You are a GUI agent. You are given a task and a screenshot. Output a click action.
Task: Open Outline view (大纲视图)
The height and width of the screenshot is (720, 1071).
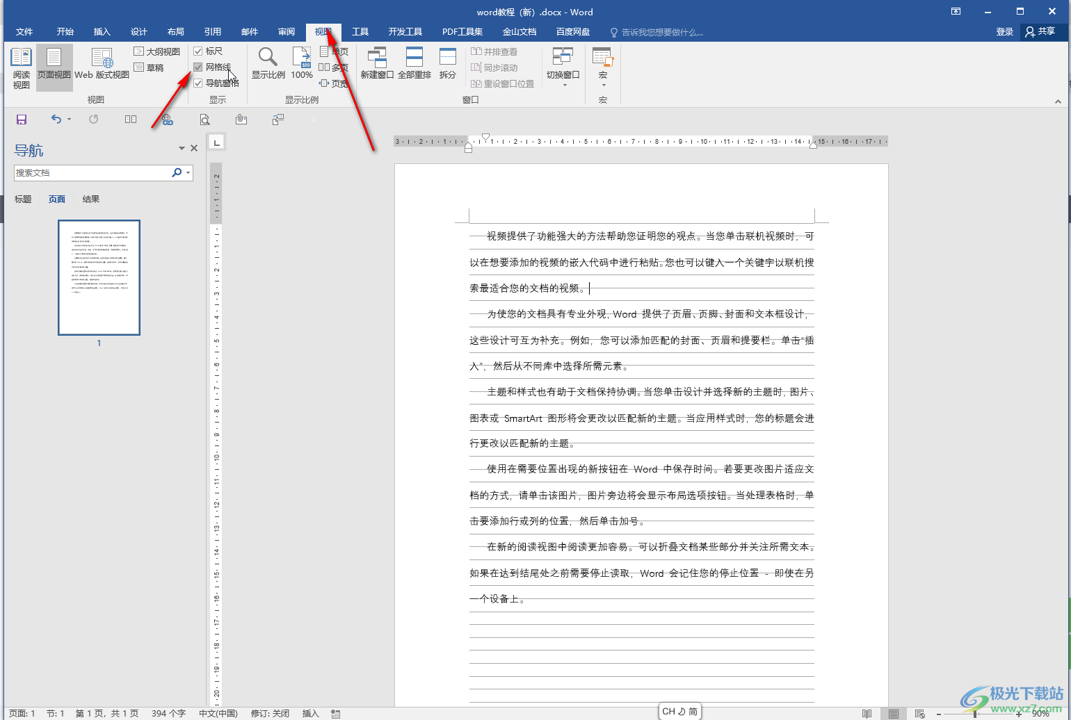point(157,51)
